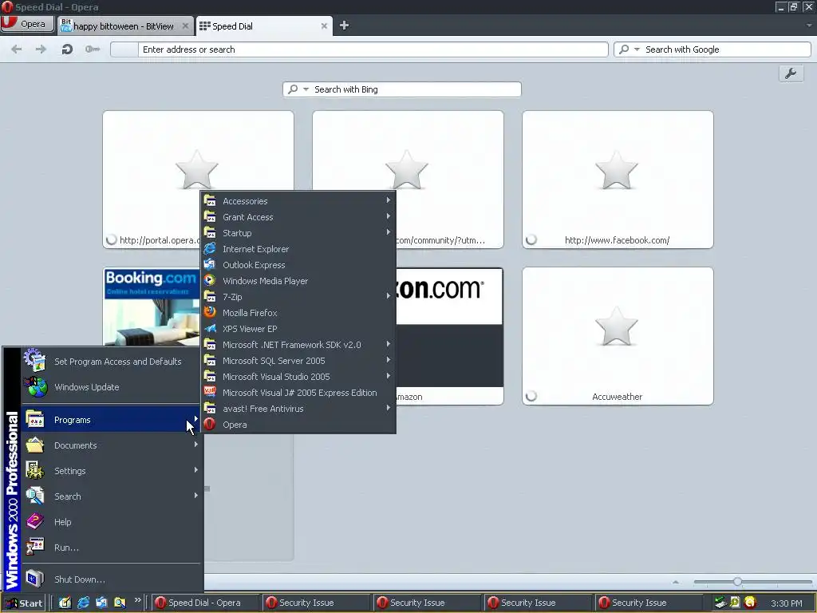Image resolution: width=817 pixels, height=613 pixels.
Task: Launch Microsoft Visual J# 2005 Express Edition
Action: (298, 393)
